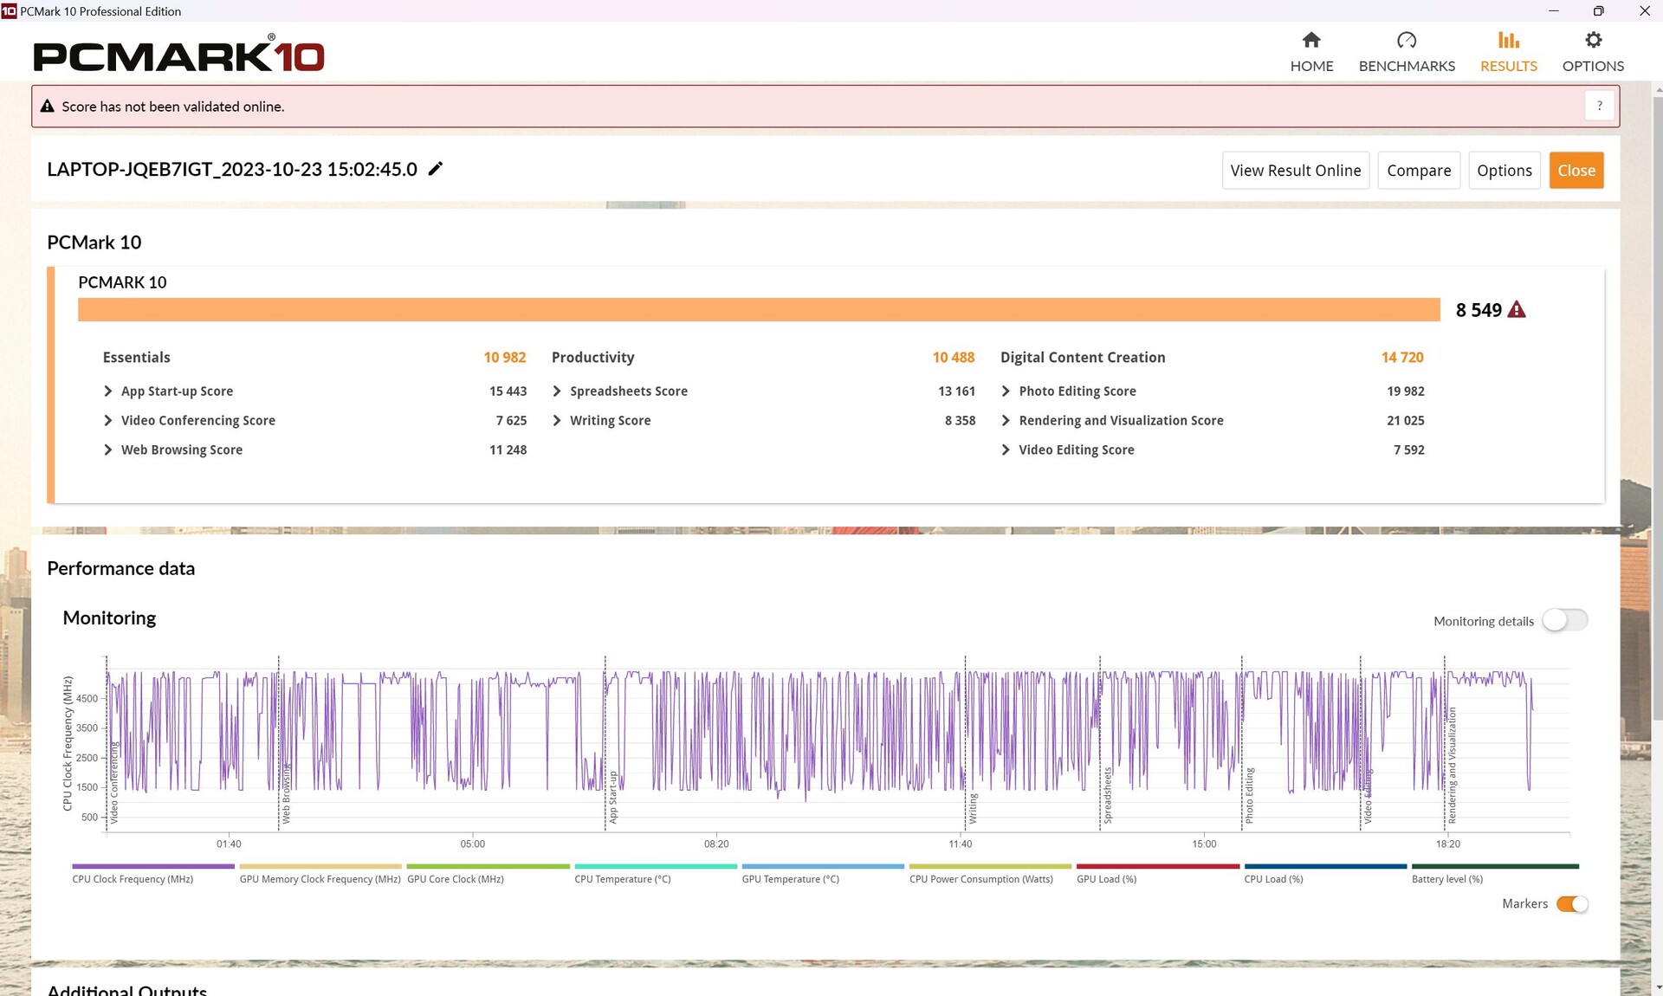
Task: Click the vertical scrollbar thumb
Action: click(x=1657, y=407)
